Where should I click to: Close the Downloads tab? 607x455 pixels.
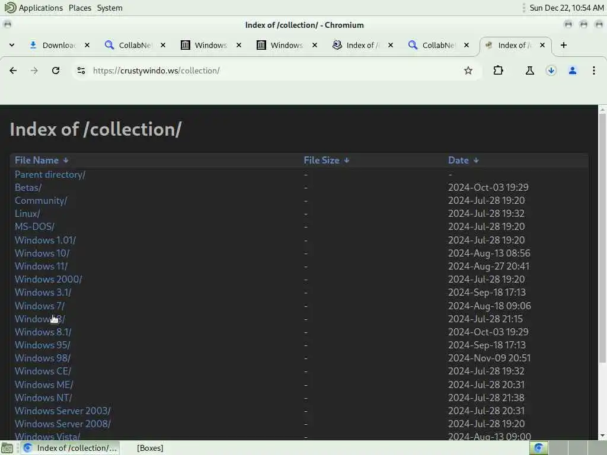[87, 45]
